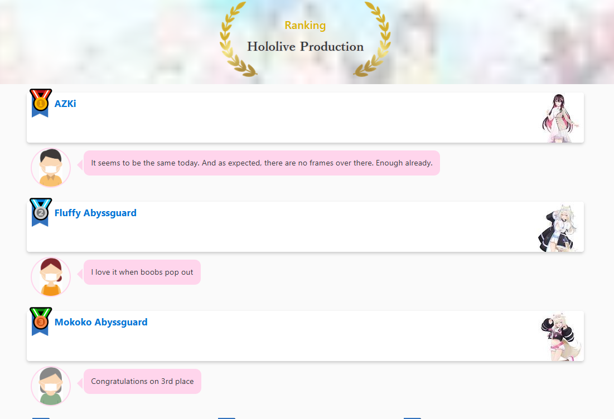614x419 pixels.
Task: Open the Mokoko Abyssguard link
Action: [x=101, y=322]
